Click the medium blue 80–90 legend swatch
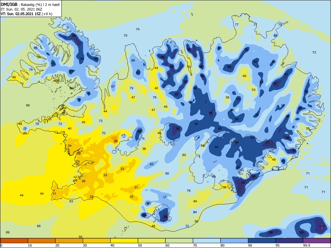Viewport: 331px width, 248px height. (234, 241)
